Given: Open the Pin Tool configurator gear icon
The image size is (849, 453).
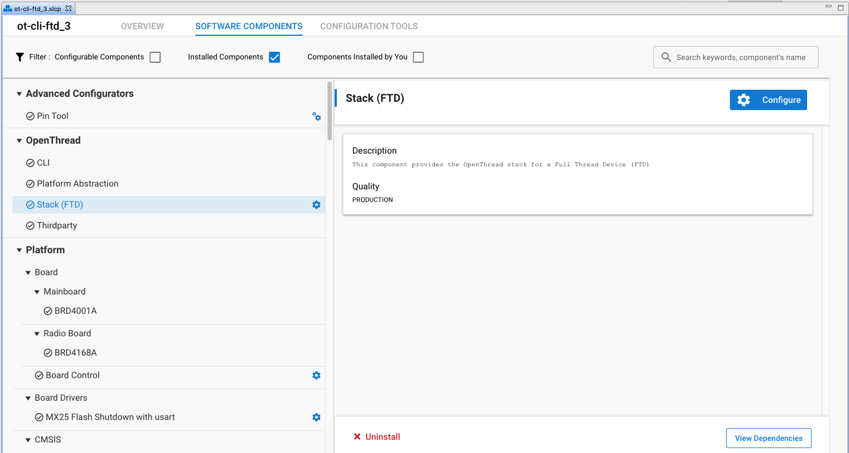Looking at the screenshot, I should coord(316,117).
